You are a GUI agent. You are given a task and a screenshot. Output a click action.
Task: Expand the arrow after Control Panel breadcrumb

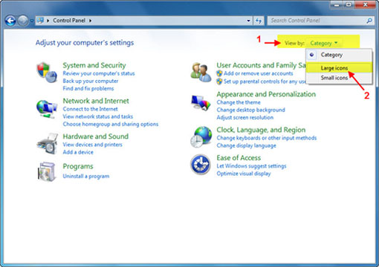[91, 21]
